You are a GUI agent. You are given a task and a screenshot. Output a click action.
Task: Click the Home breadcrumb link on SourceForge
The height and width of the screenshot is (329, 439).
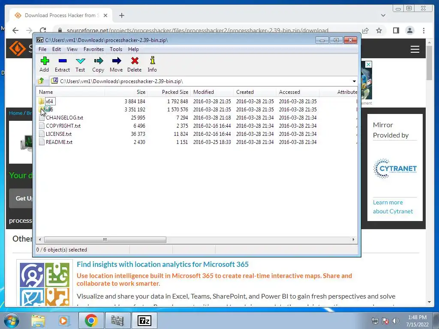click(15, 113)
